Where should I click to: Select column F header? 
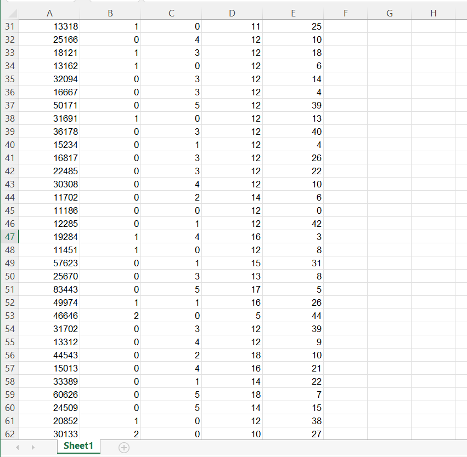(346, 13)
